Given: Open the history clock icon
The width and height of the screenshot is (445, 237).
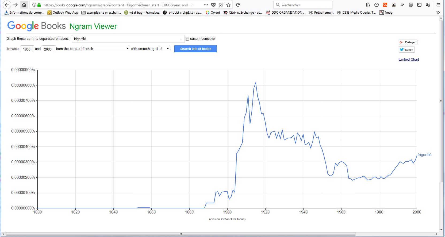Looking at the screenshot, I should [377, 5].
